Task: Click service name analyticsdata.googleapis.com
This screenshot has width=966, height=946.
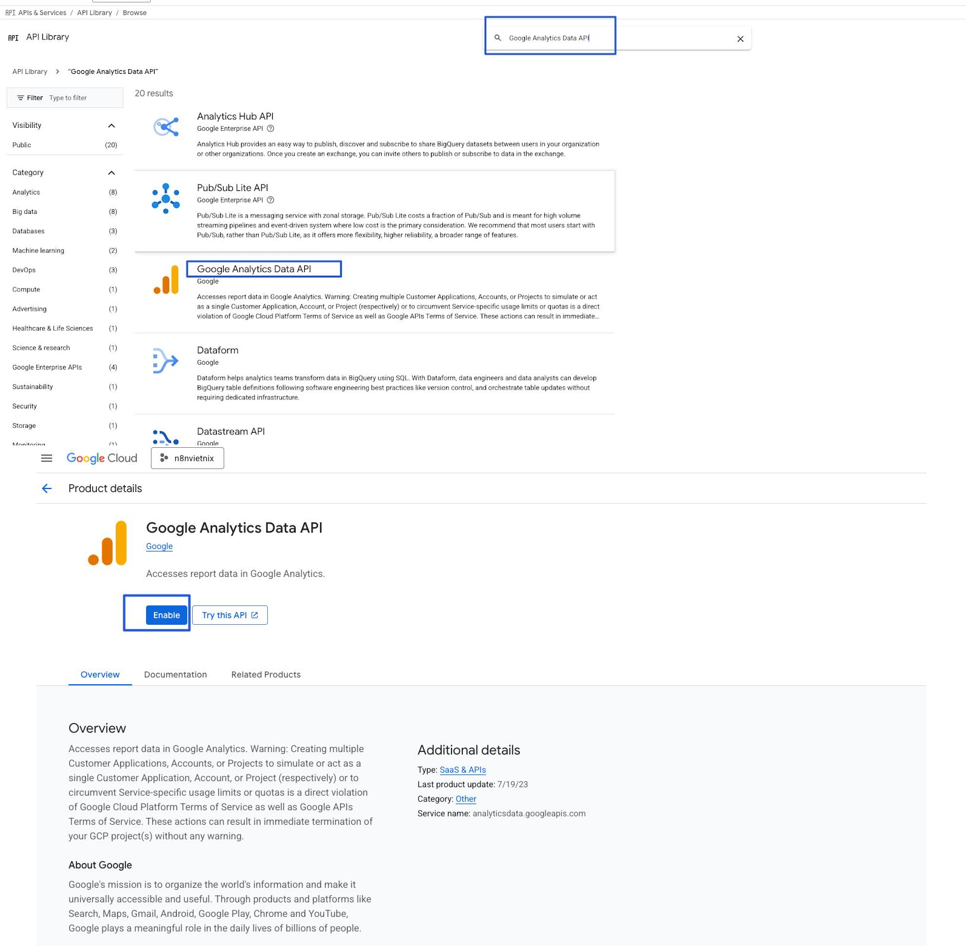Action: click(529, 813)
